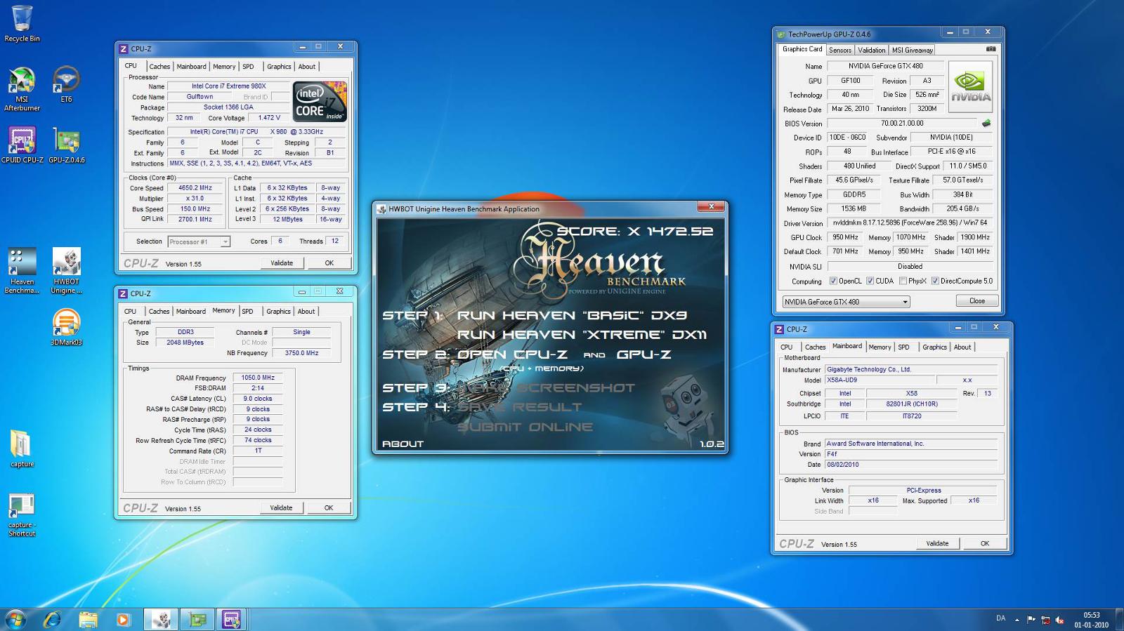Click the BIOS save chip icon in GPU-Z
This screenshot has width=1124, height=631.
tap(986, 123)
